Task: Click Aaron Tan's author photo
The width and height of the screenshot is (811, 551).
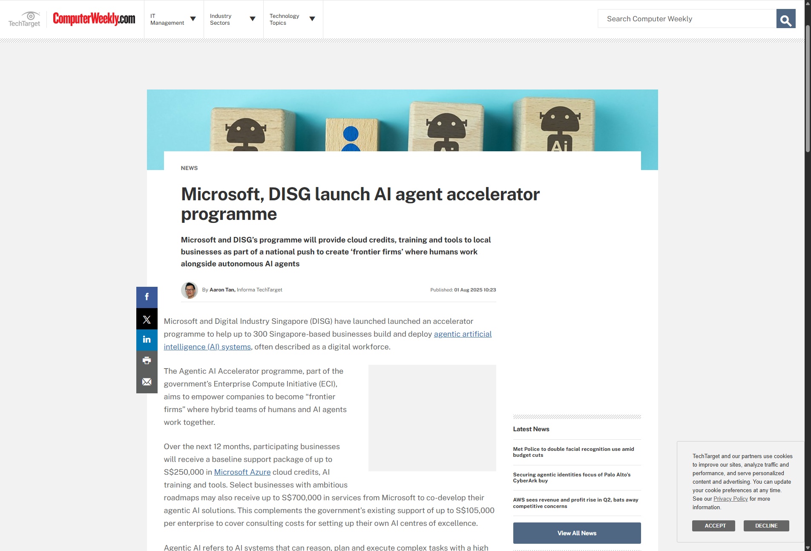Action: click(190, 290)
